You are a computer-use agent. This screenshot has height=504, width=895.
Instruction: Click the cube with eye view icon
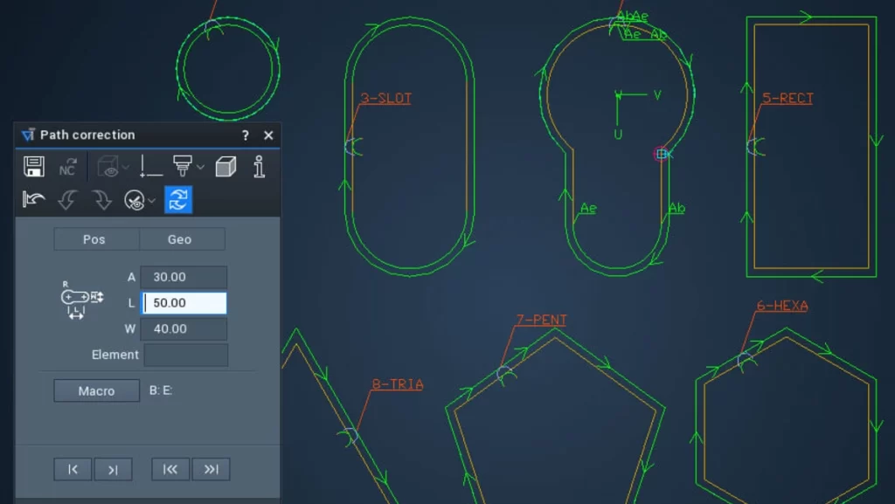[x=108, y=167]
